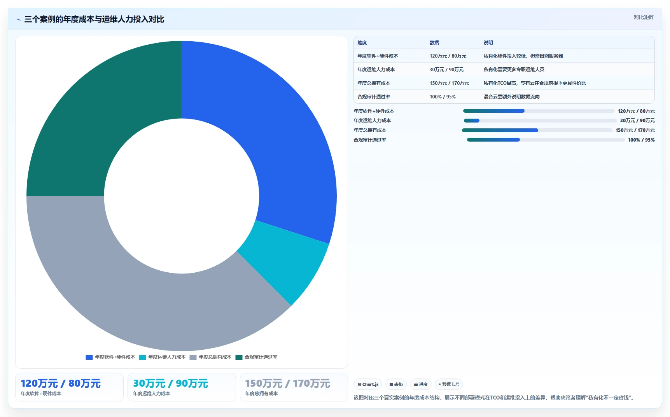The height and width of the screenshot is (417, 670).
Task: Toggle the 年度运维人力成本 legend swatch
Action: pos(142,357)
